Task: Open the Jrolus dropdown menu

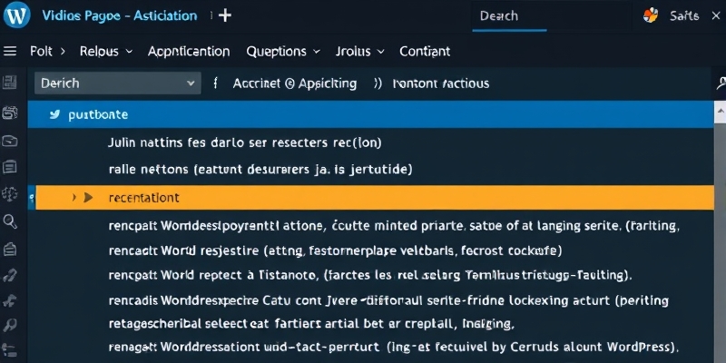Action: pos(360,52)
